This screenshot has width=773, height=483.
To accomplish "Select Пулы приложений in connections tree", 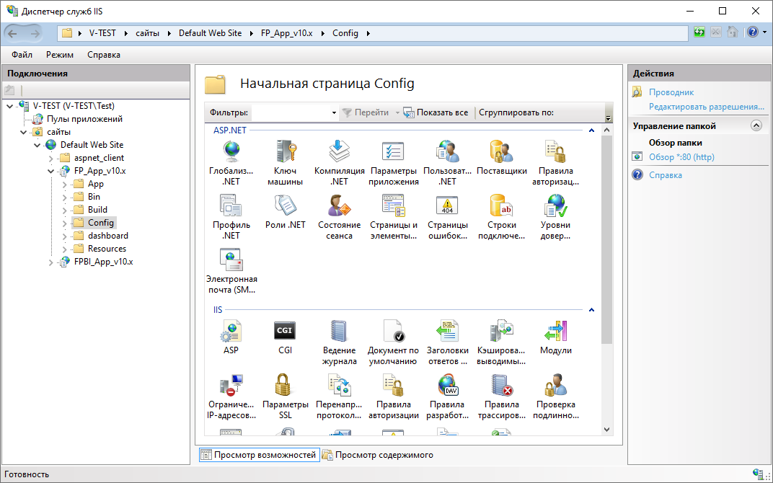I will point(84,119).
